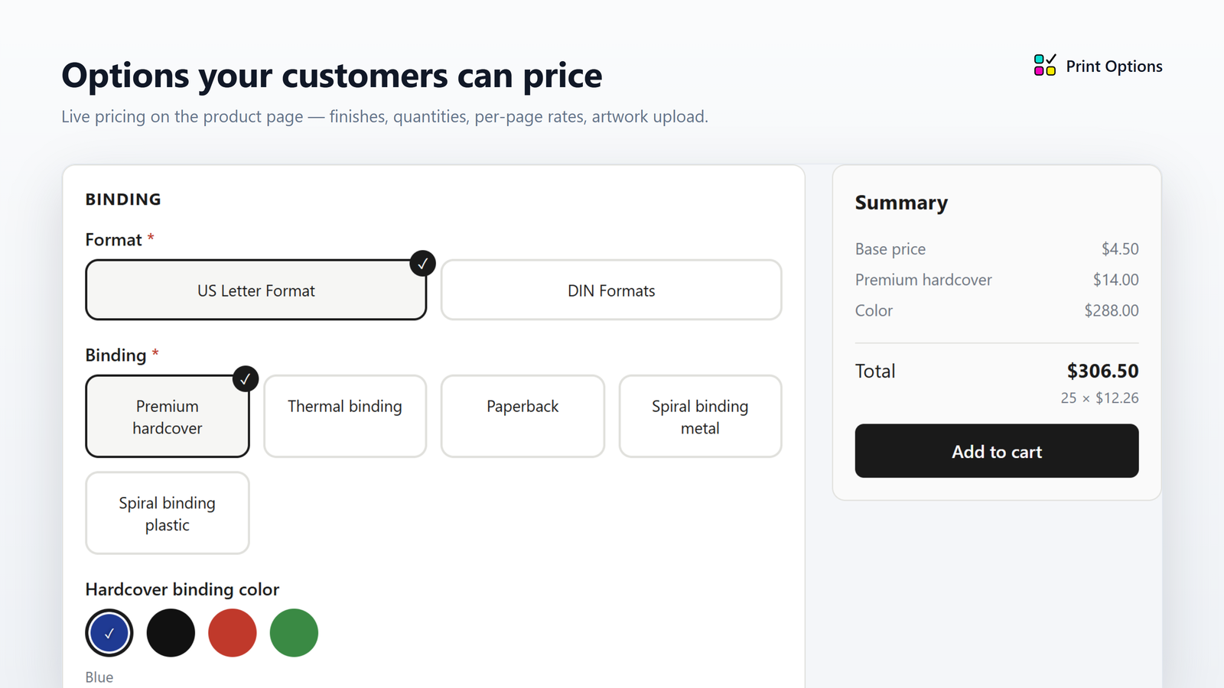Viewport: 1224px width, 688px height.
Task: Click the Total amount $306.50
Action: (1103, 371)
